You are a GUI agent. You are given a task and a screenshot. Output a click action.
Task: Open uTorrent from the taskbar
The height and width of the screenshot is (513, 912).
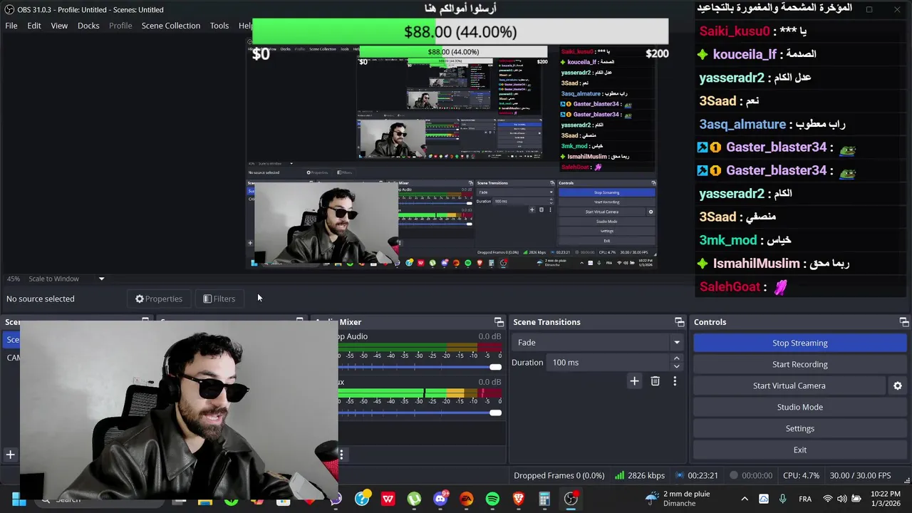(x=414, y=499)
